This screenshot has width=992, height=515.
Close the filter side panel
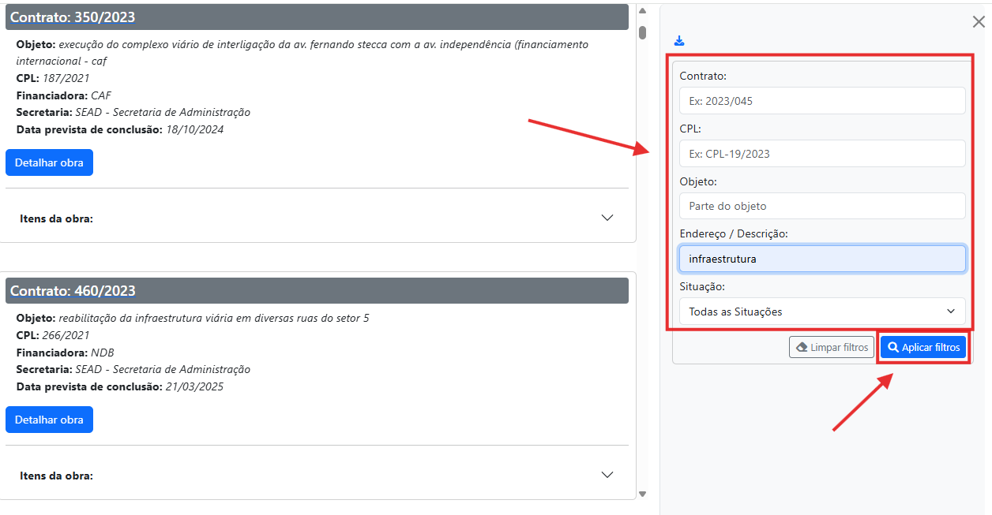tap(979, 22)
